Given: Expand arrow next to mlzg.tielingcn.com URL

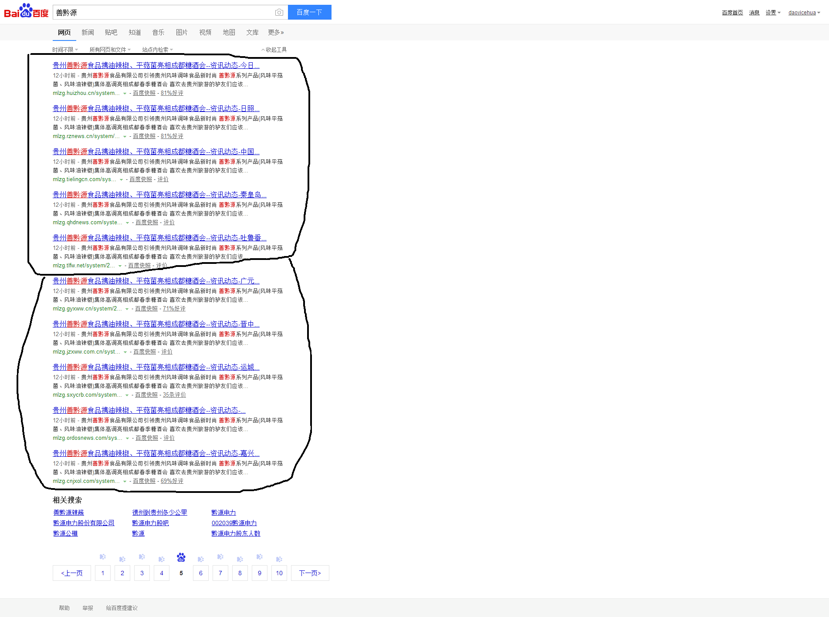Looking at the screenshot, I should click(122, 180).
